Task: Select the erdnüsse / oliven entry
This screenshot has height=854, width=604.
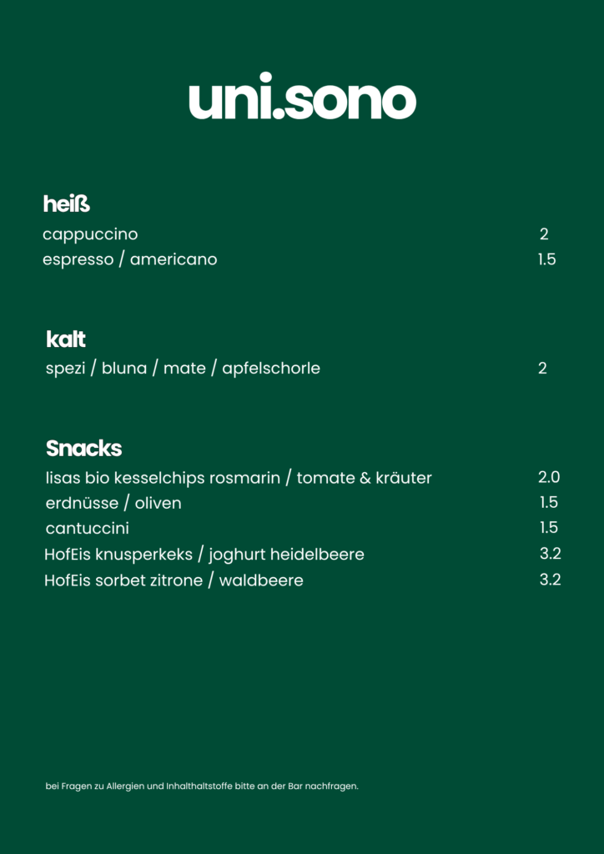Action: [x=113, y=503]
